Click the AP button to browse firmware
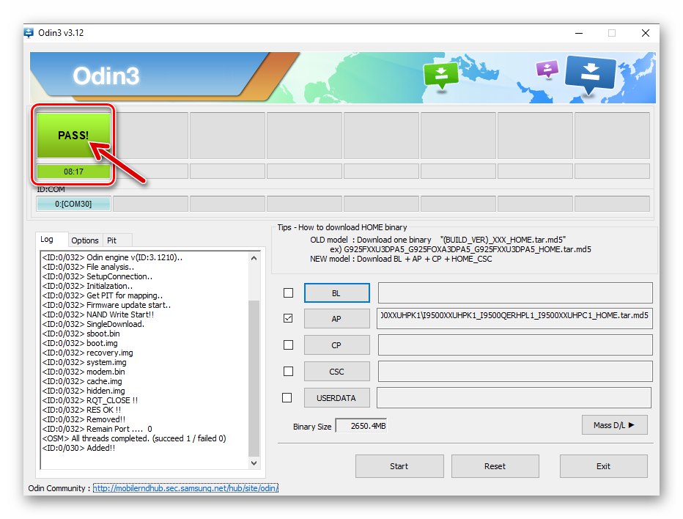 336,319
